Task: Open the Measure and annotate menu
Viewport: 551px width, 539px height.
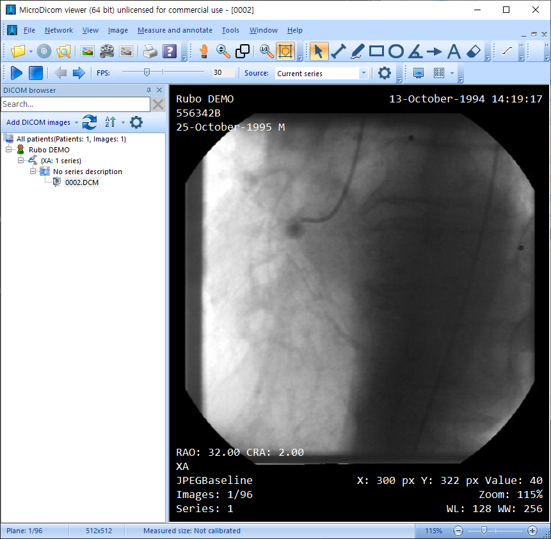Action: click(x=175, y=30)
